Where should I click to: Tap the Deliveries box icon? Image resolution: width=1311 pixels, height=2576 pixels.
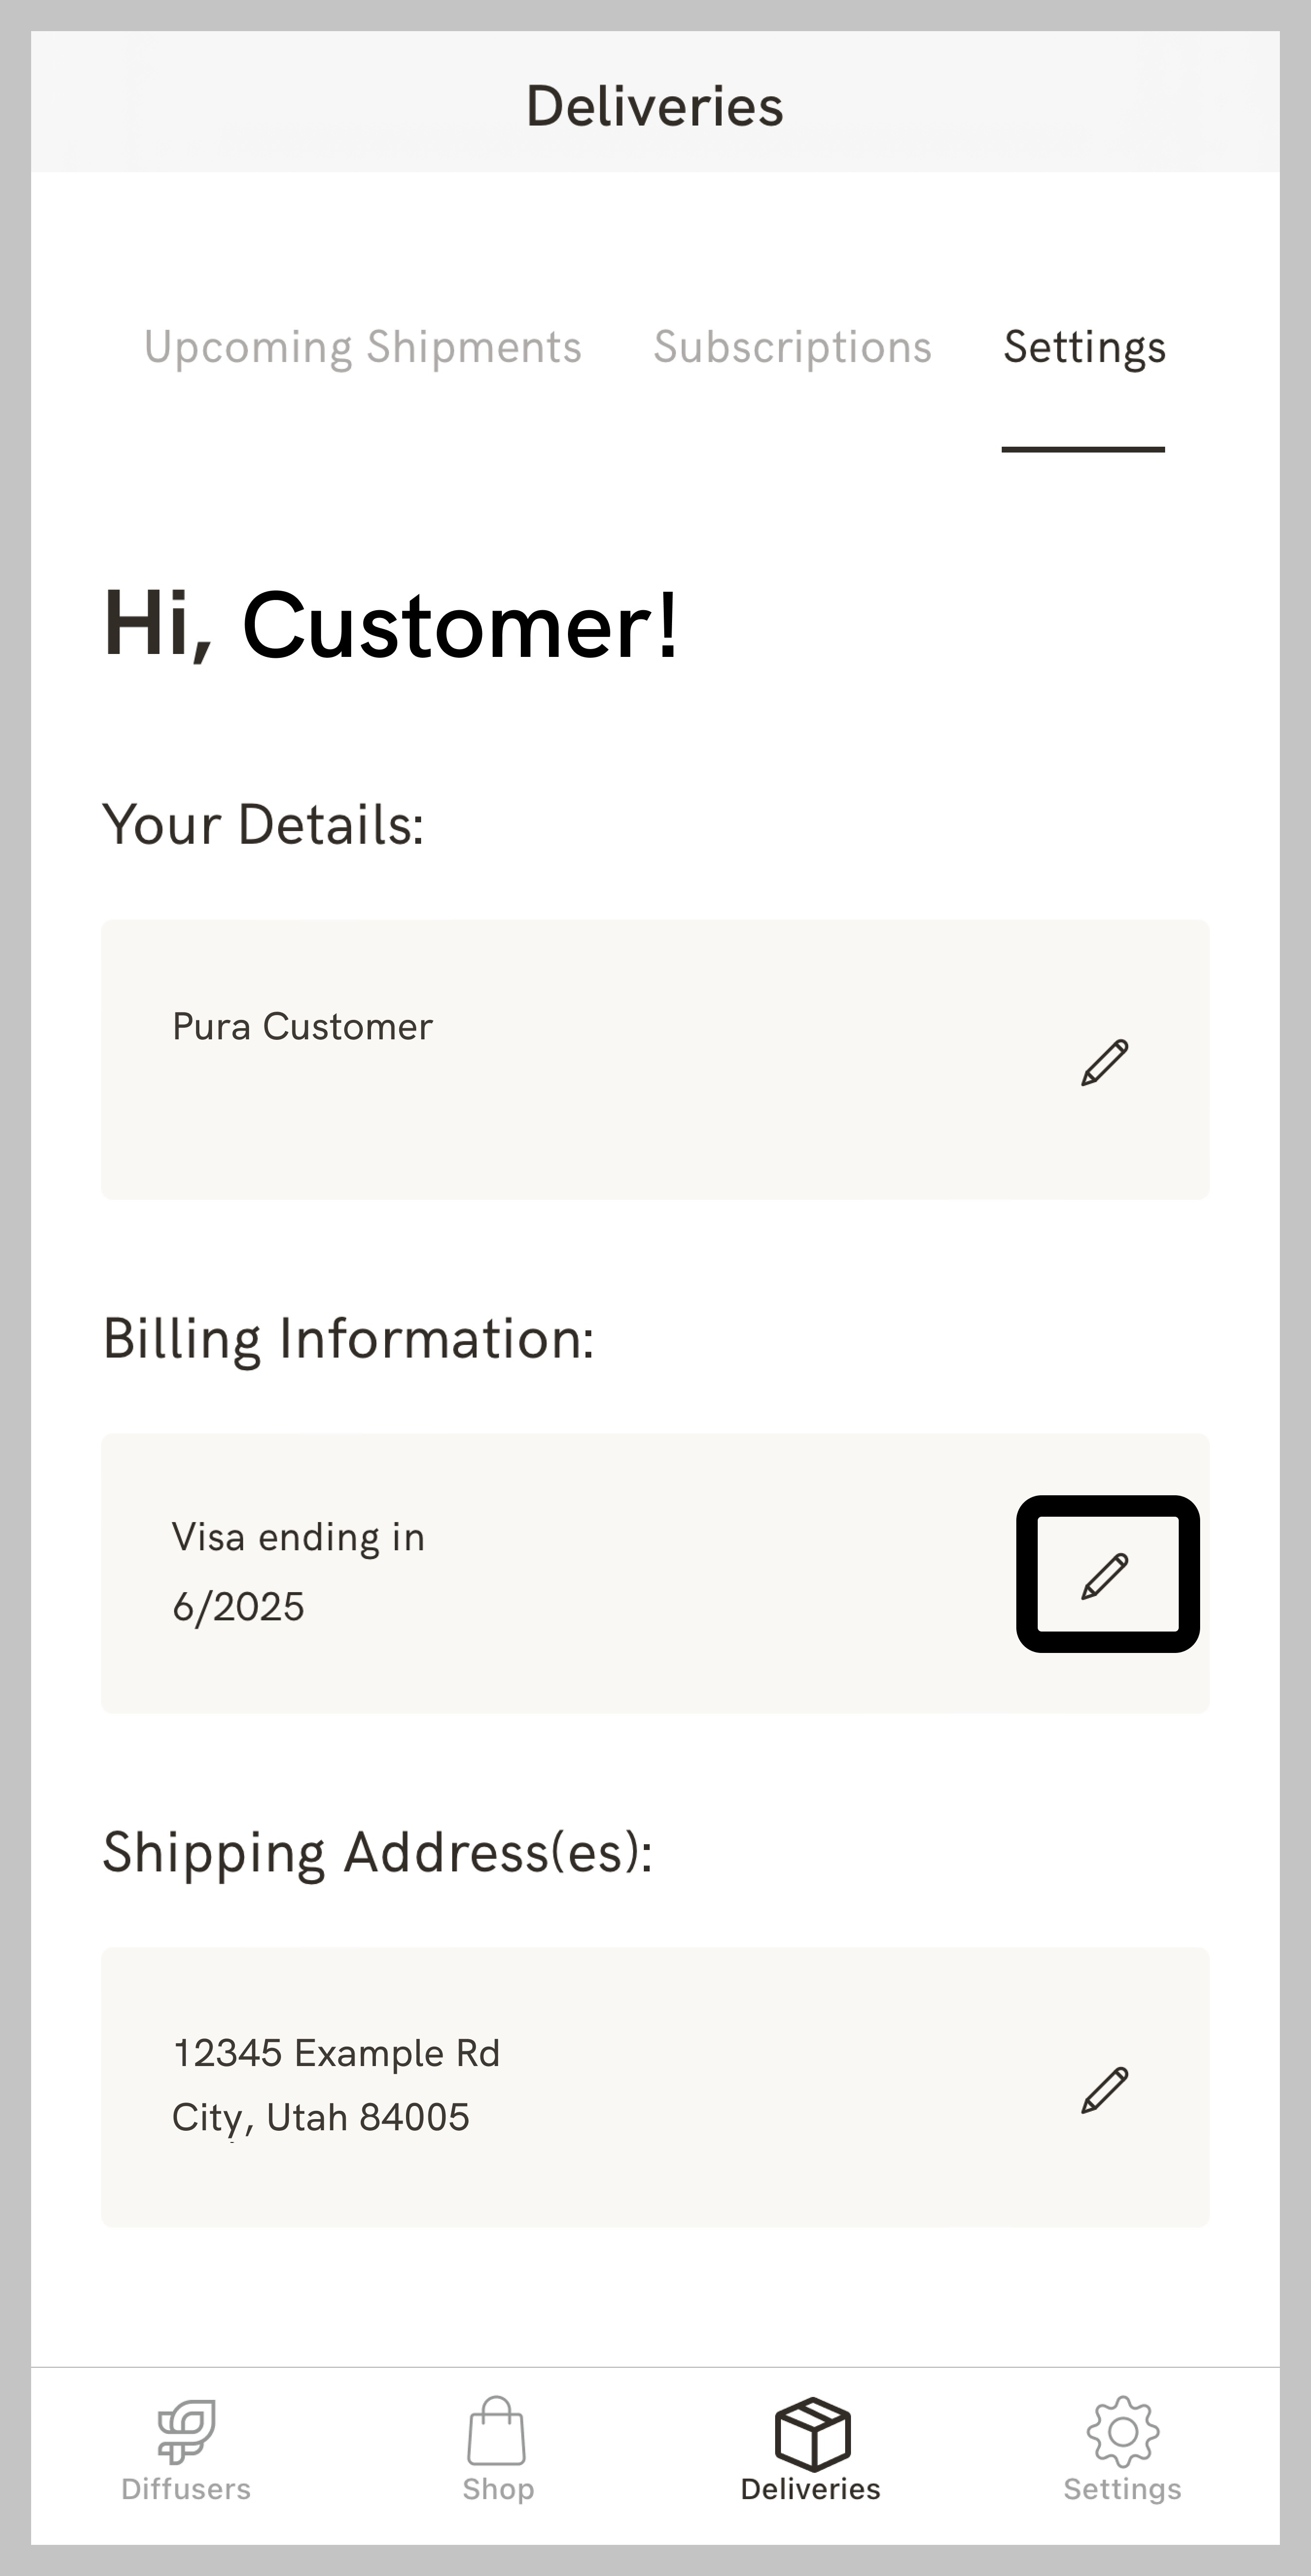tap(812, 2432)
